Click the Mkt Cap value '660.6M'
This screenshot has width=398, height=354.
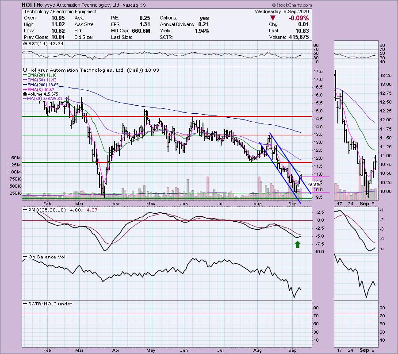click(141, 31)
